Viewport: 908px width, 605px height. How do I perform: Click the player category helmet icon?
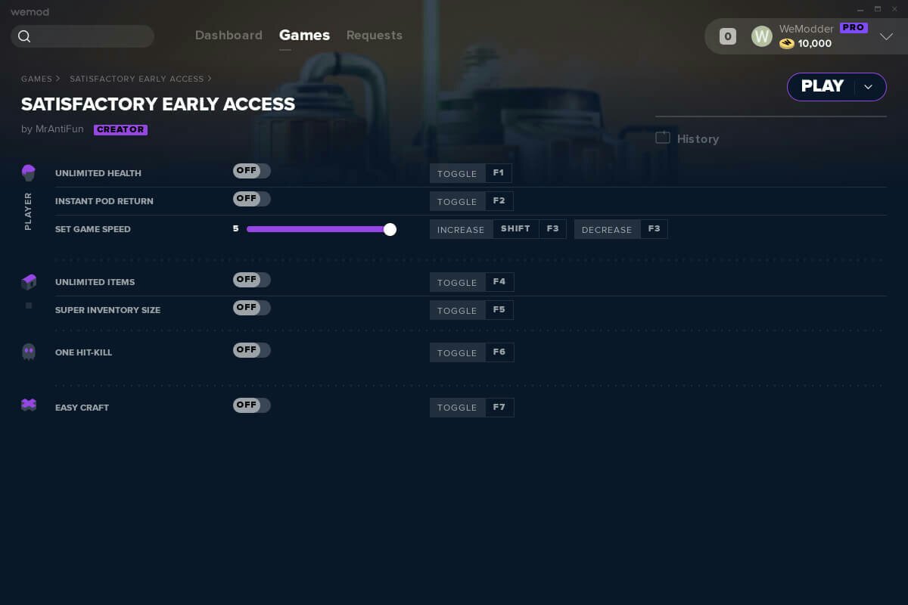[x=29, y=173]
